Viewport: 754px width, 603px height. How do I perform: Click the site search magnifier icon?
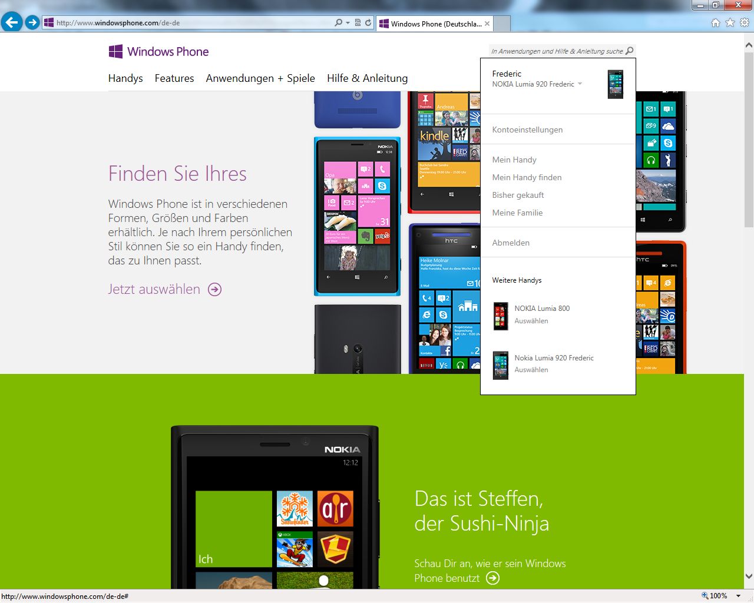(629, 51)
